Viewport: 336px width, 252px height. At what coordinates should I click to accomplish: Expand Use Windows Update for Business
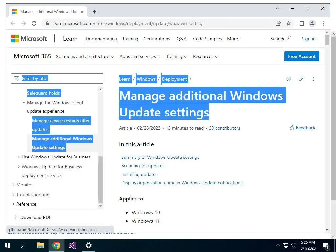19,157
